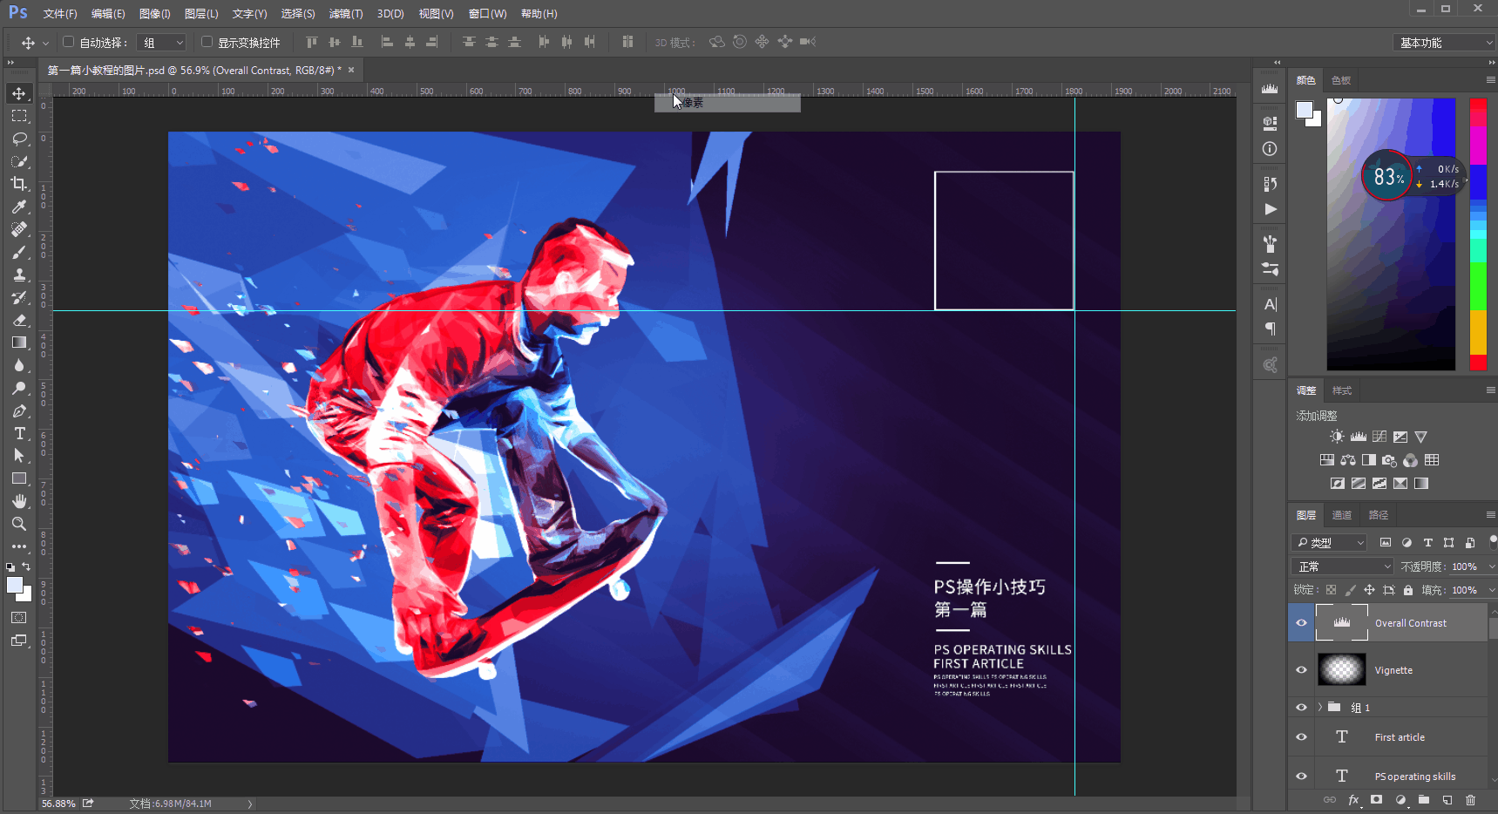
Task: Select the Horizontal Type tool
Action: click(x=19, y=433)
